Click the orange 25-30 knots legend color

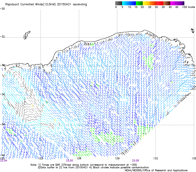click(x=153, y=3)
